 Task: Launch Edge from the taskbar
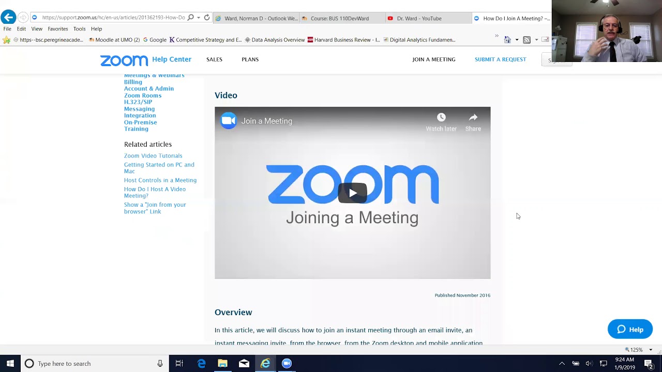[x=201, y=364]
